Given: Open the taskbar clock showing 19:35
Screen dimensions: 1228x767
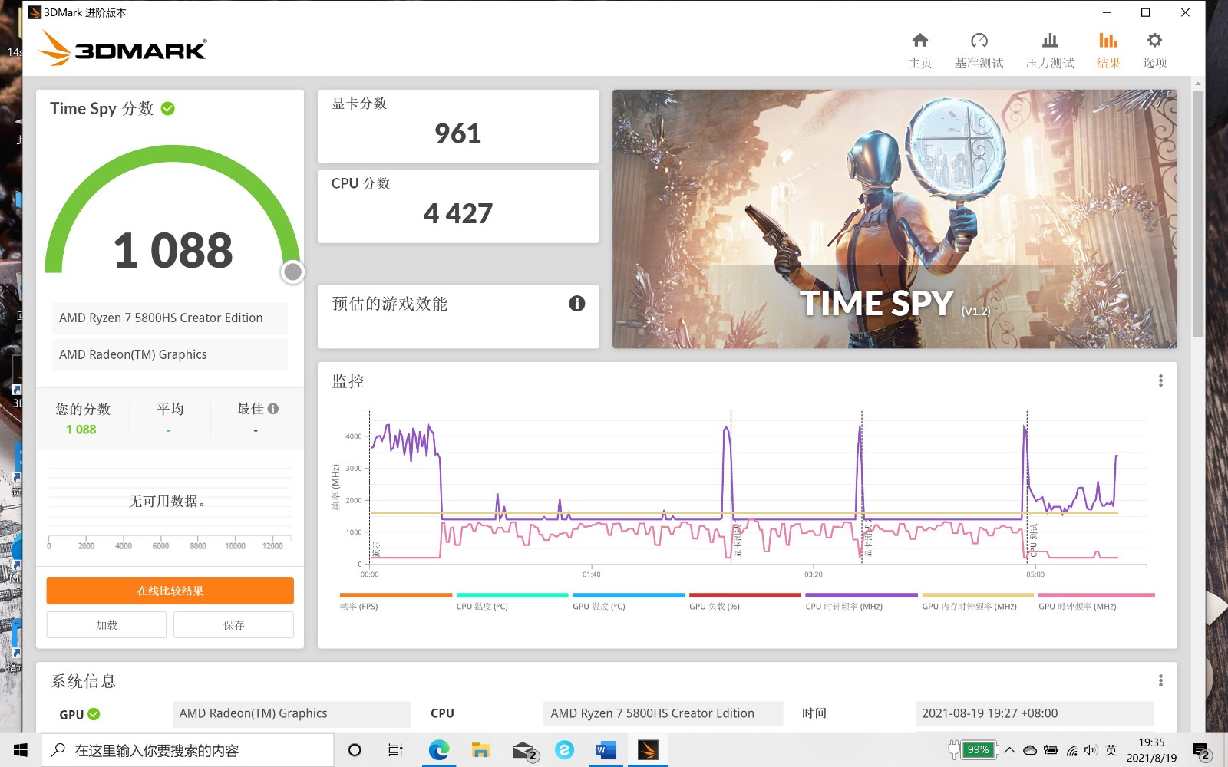Looking at the screenshot, I should (x=1151, y=750).
